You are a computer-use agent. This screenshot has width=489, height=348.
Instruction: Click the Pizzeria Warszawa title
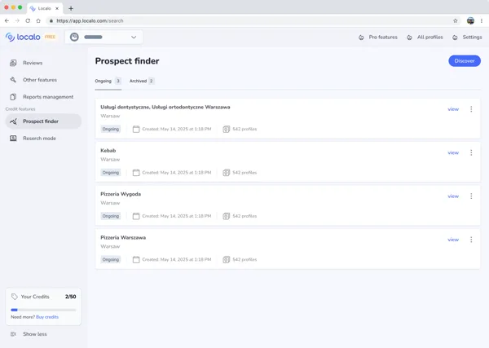[123, 238]
